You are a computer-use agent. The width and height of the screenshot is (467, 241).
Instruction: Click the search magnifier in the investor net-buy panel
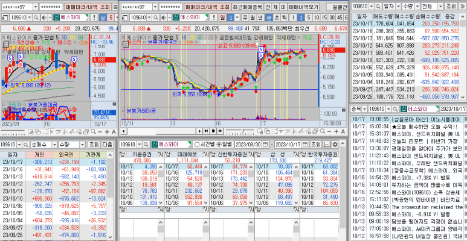[x=26, y=145]
